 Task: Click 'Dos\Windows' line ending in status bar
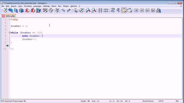(148, 101)
